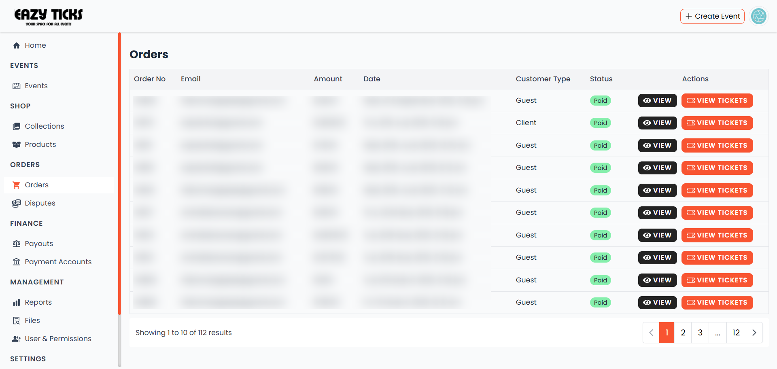Collapse the SHOP section header

coord(20,106)
